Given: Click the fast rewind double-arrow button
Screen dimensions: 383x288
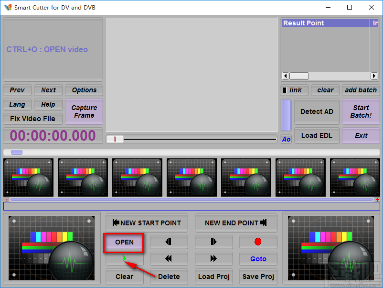Looking at the screenshot, I should coord(169,259).
